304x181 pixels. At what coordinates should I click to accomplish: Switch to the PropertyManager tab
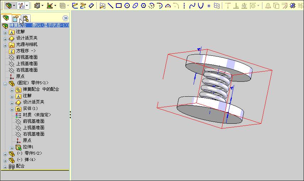coord(16,18)
